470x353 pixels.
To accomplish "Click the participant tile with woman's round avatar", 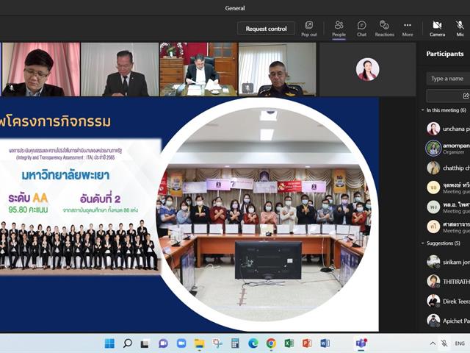I will point(367,69).
